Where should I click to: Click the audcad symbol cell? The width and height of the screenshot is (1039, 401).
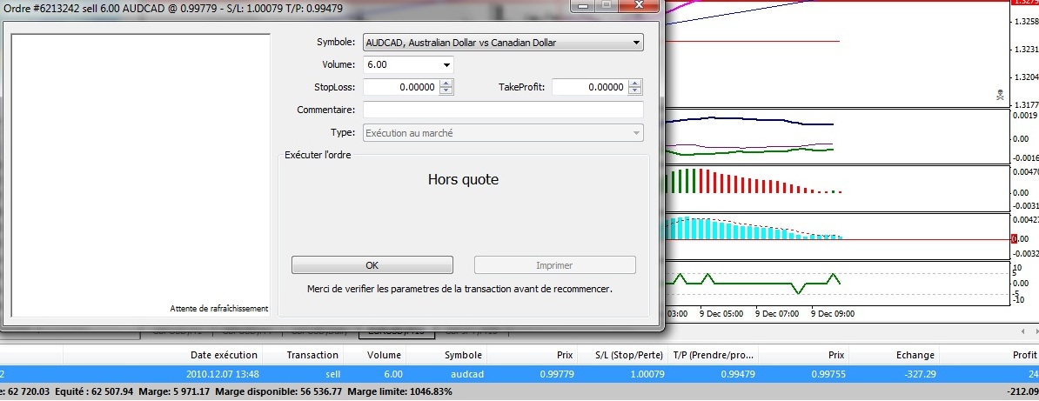(x=466, y=374)
